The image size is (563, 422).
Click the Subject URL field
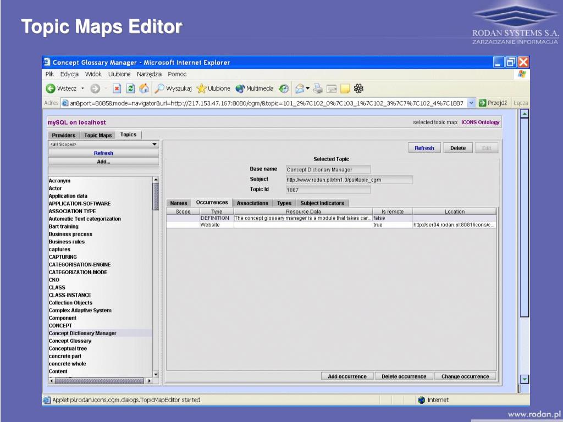(x=349, y=180)
